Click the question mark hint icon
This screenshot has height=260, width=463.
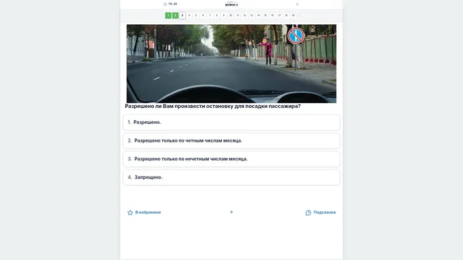308,212
